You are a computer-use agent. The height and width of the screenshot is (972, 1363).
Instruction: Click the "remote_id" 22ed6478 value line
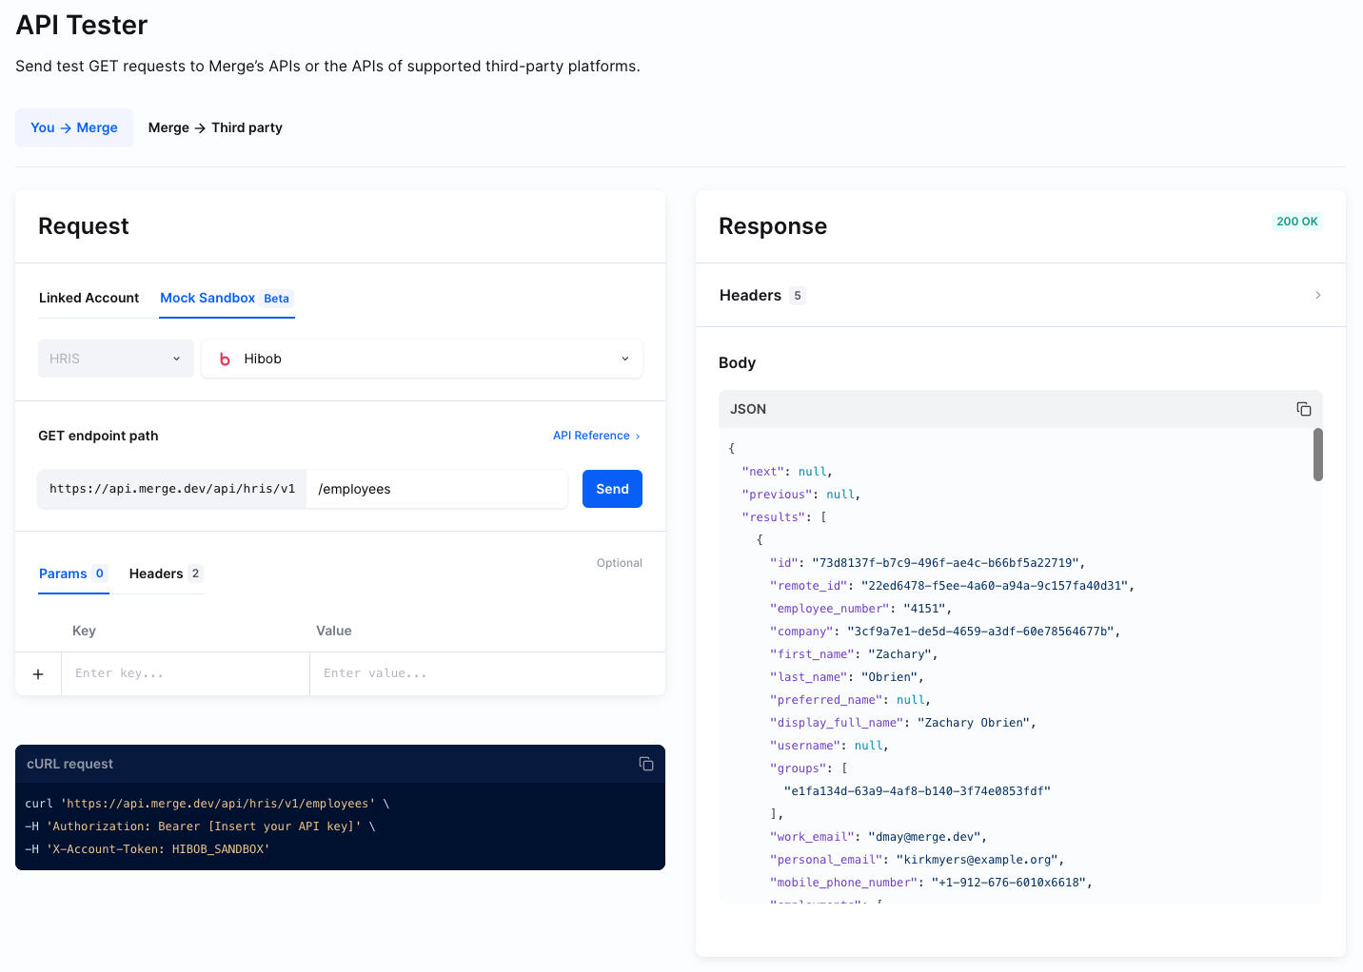pyautogui.click(x=952, y=586)
